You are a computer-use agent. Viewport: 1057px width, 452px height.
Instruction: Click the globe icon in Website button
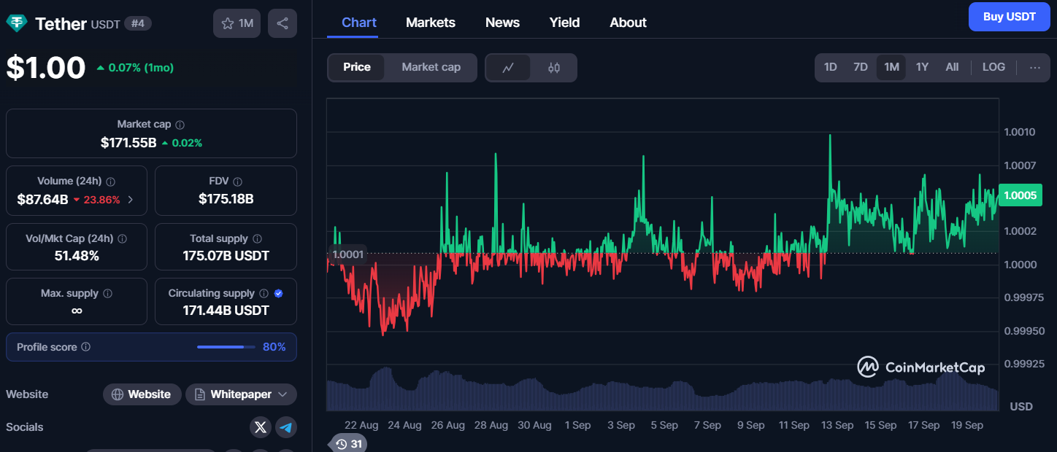coord(118,394)
